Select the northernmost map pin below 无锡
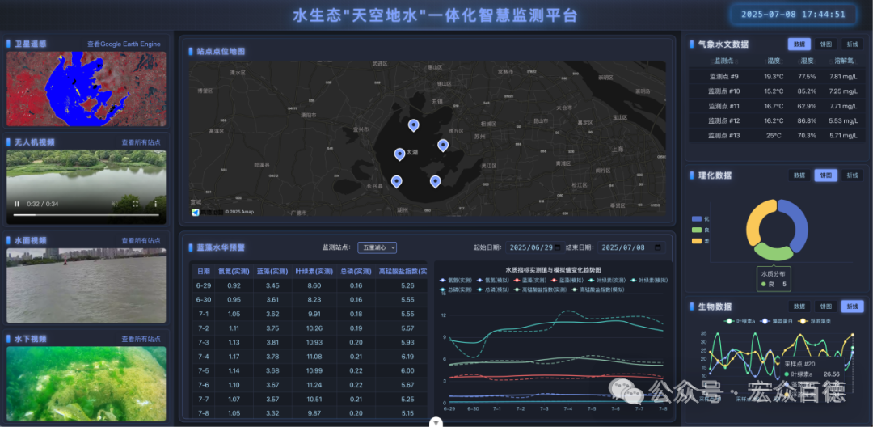 413,125
